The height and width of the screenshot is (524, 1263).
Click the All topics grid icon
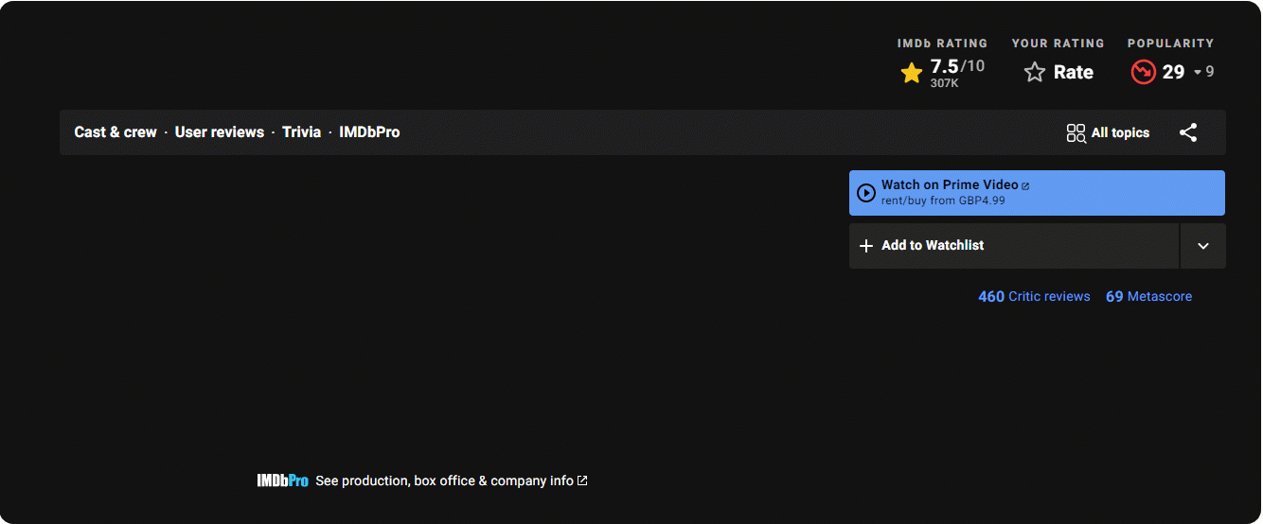(1076, 133)
